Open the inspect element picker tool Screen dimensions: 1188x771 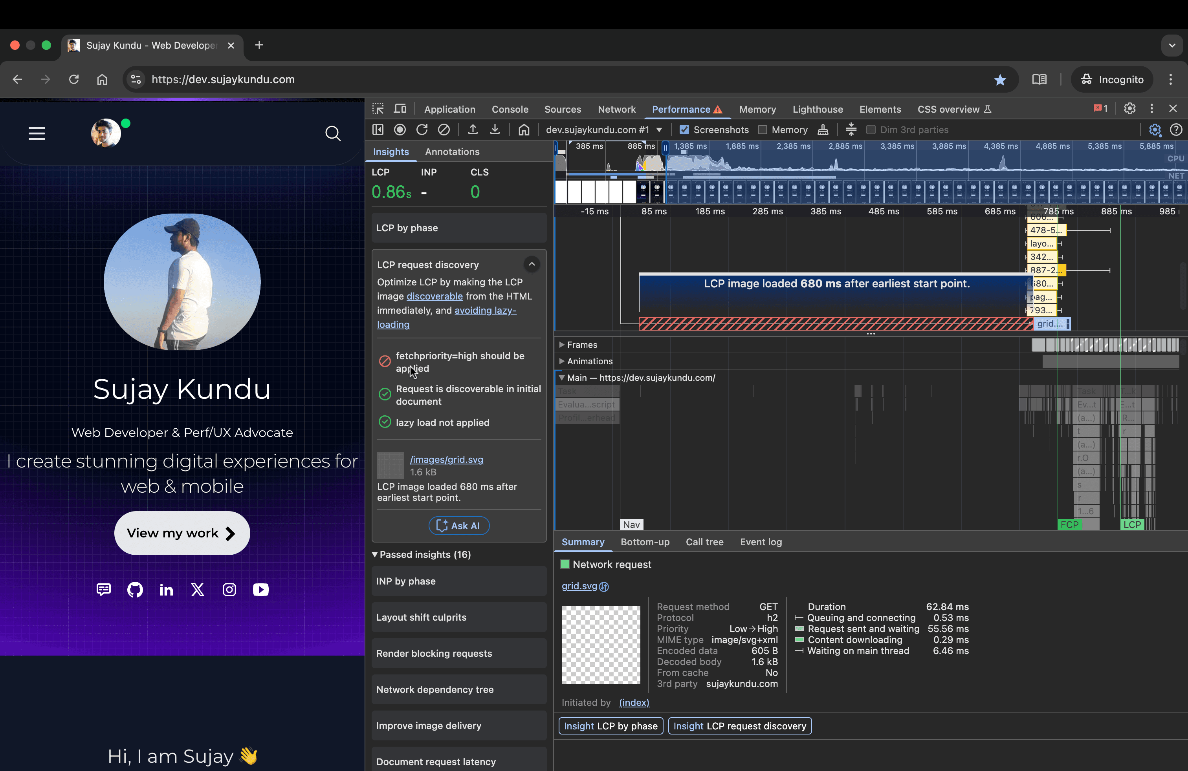coord(378,109)
